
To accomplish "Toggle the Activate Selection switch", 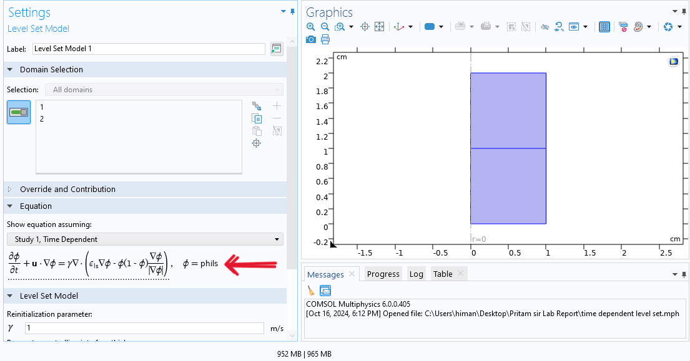I will pyautogui.click(x=19, y=112).
